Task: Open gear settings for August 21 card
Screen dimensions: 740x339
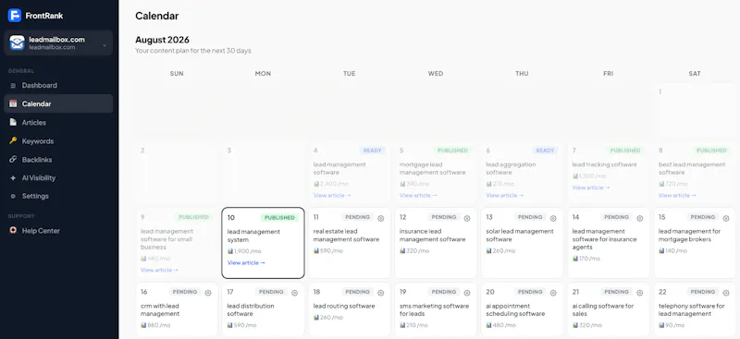Action: pos(640,293)
